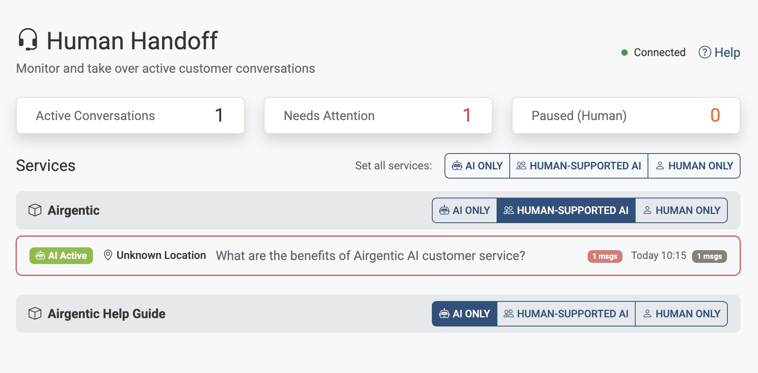Click the green Connected status dot
The width and height of the screenshot is (758, 373).
click(x=624, y=52)
